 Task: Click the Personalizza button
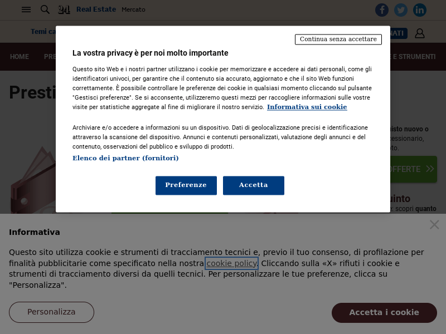[x=51, y=312]
